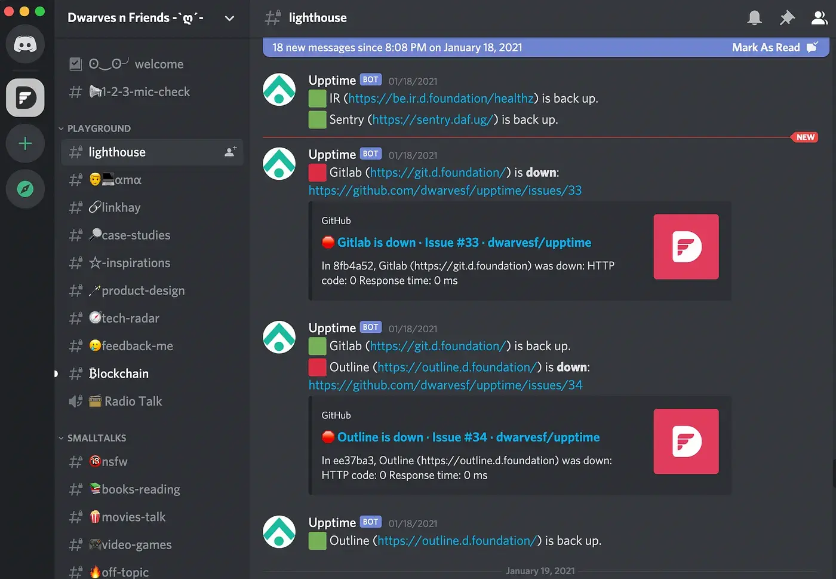Screen dimensions: 836x579
Task: Open git.d.foundation link in back up message
Action: point(438,346)
